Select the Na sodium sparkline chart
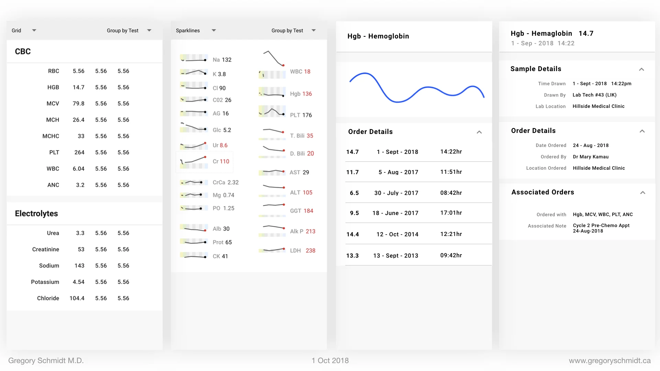 194,58
